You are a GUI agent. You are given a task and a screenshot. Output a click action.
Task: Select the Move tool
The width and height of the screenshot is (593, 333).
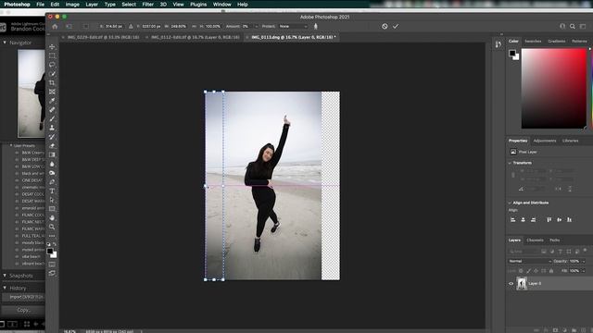(52, 47)
